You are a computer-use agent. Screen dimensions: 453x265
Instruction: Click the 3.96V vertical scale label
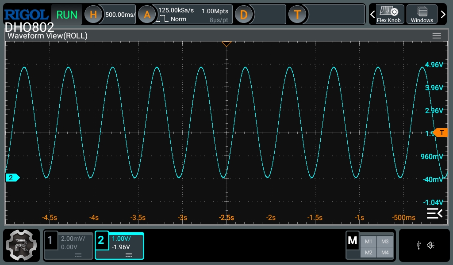[434, 87]
